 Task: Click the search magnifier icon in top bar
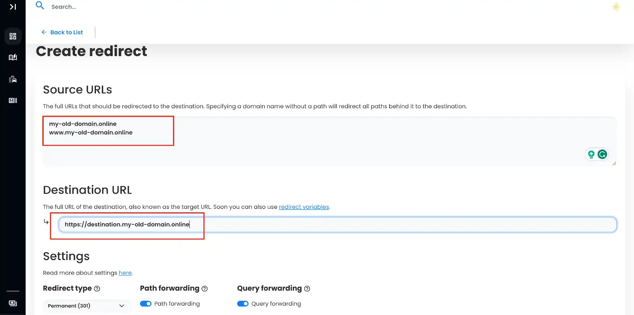(40, 6)
